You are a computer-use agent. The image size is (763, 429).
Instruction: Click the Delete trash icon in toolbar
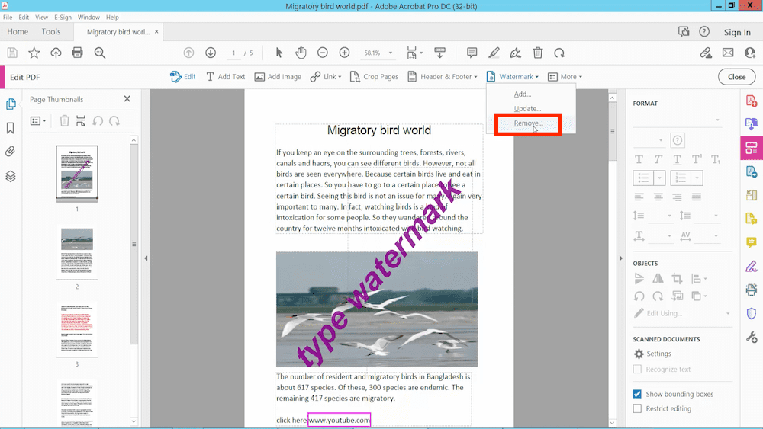point(538,53)
